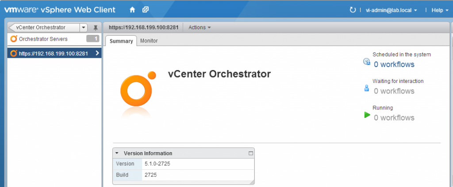Expand the 192.168.199.100:8281 server chevron

97,53
